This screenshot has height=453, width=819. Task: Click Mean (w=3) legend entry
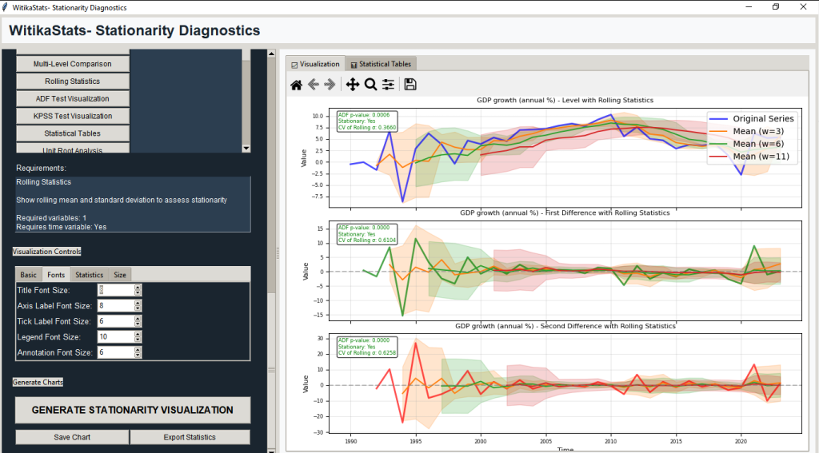pos(747,131)
